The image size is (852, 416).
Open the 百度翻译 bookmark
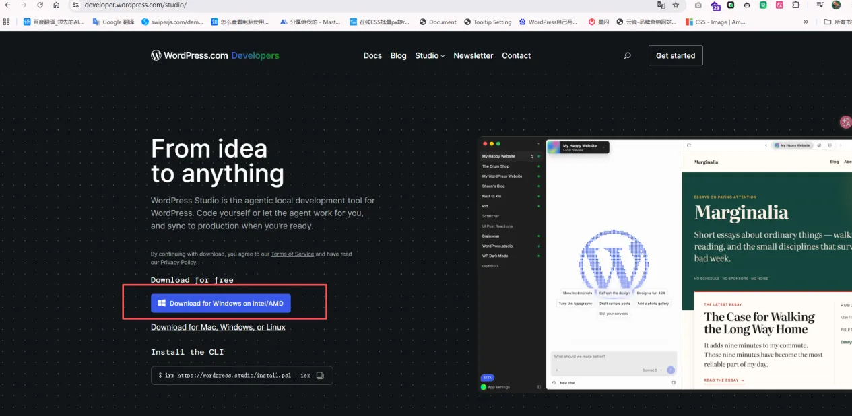(x=53, y=22)
